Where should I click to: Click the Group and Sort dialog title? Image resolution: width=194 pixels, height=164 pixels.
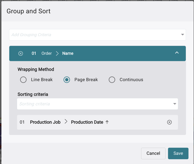tap(28, 11)
